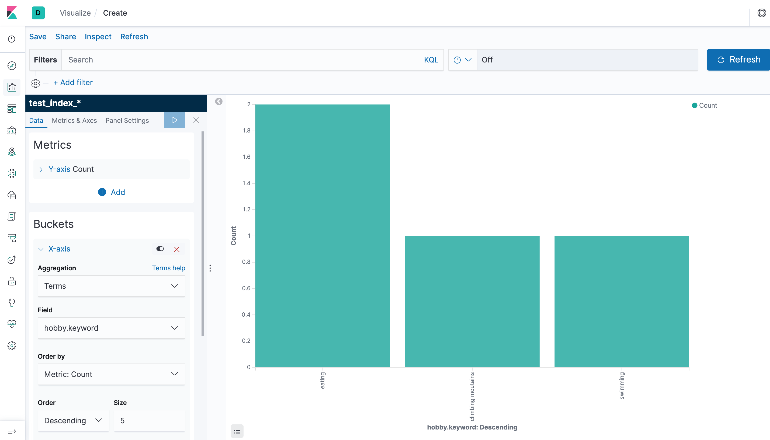Switch to Metrics & Axes tab
This screenshot has width=770, height=440.
[74, 121]
